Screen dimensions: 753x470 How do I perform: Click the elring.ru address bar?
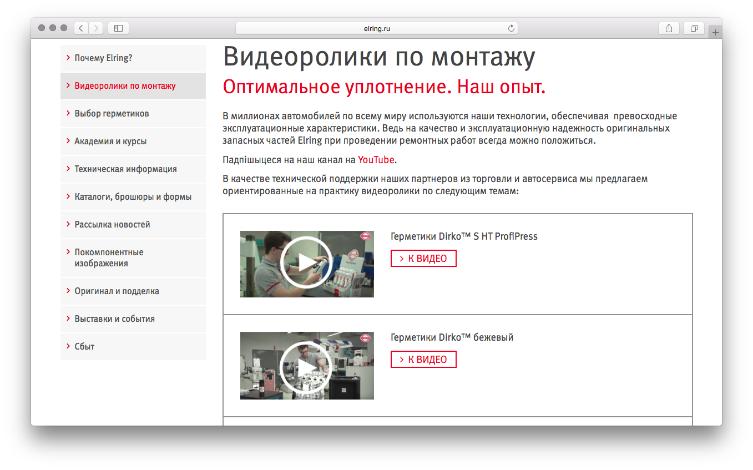pos(377,28)
